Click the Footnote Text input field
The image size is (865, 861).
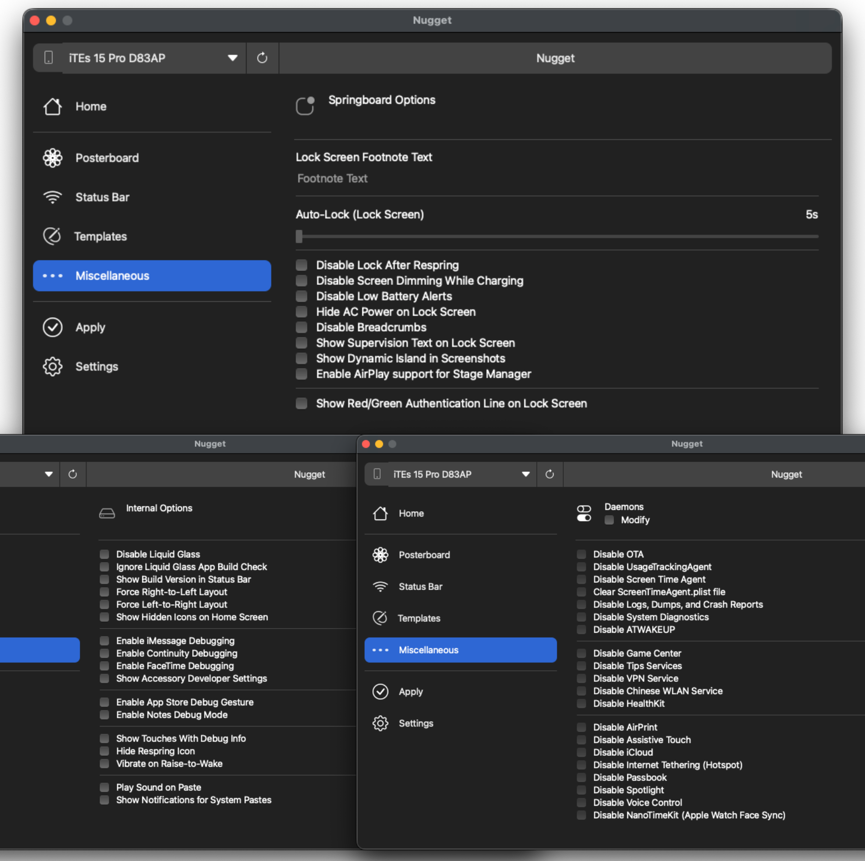(x=556, y=179)
